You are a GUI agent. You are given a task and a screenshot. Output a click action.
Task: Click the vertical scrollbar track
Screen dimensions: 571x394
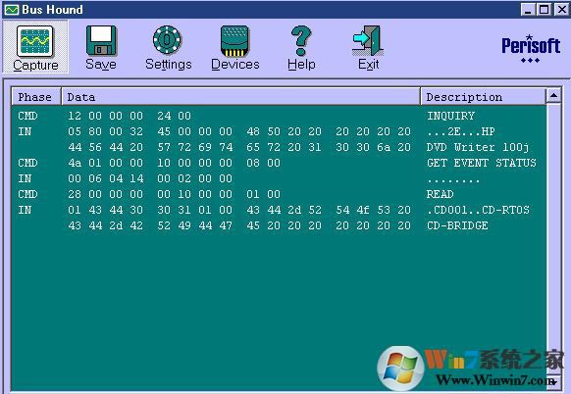pos(553,239)
